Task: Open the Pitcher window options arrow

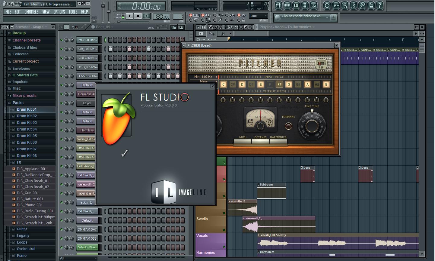Action: pyautogui.click(x=184, y=45)
